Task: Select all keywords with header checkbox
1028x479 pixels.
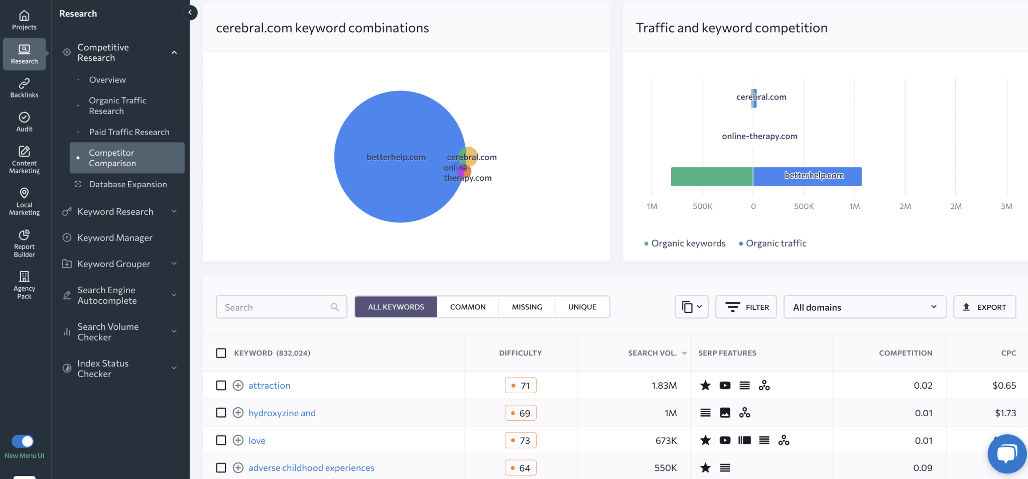Action: 221,353
